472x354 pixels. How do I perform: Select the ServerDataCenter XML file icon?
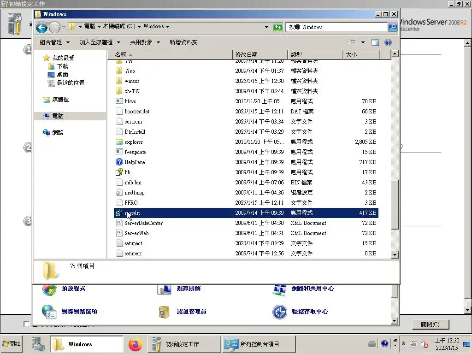coord(119,223)
